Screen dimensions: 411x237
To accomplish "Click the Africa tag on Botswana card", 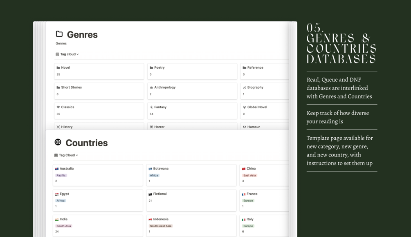I will [x=154, y=175].
